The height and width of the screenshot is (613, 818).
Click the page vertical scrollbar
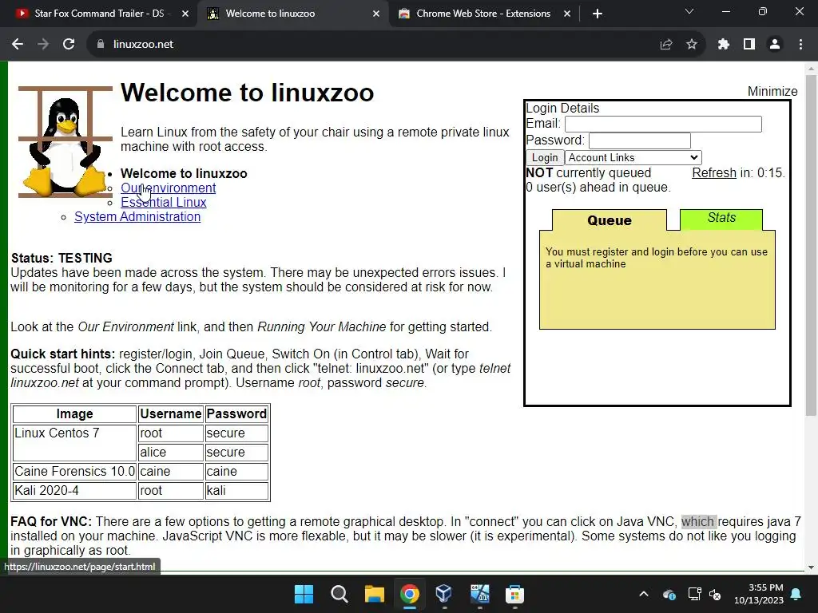coord(811,245)
